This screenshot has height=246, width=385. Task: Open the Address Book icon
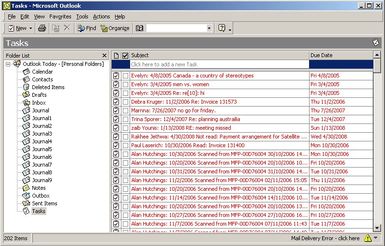tap(139, 28)
